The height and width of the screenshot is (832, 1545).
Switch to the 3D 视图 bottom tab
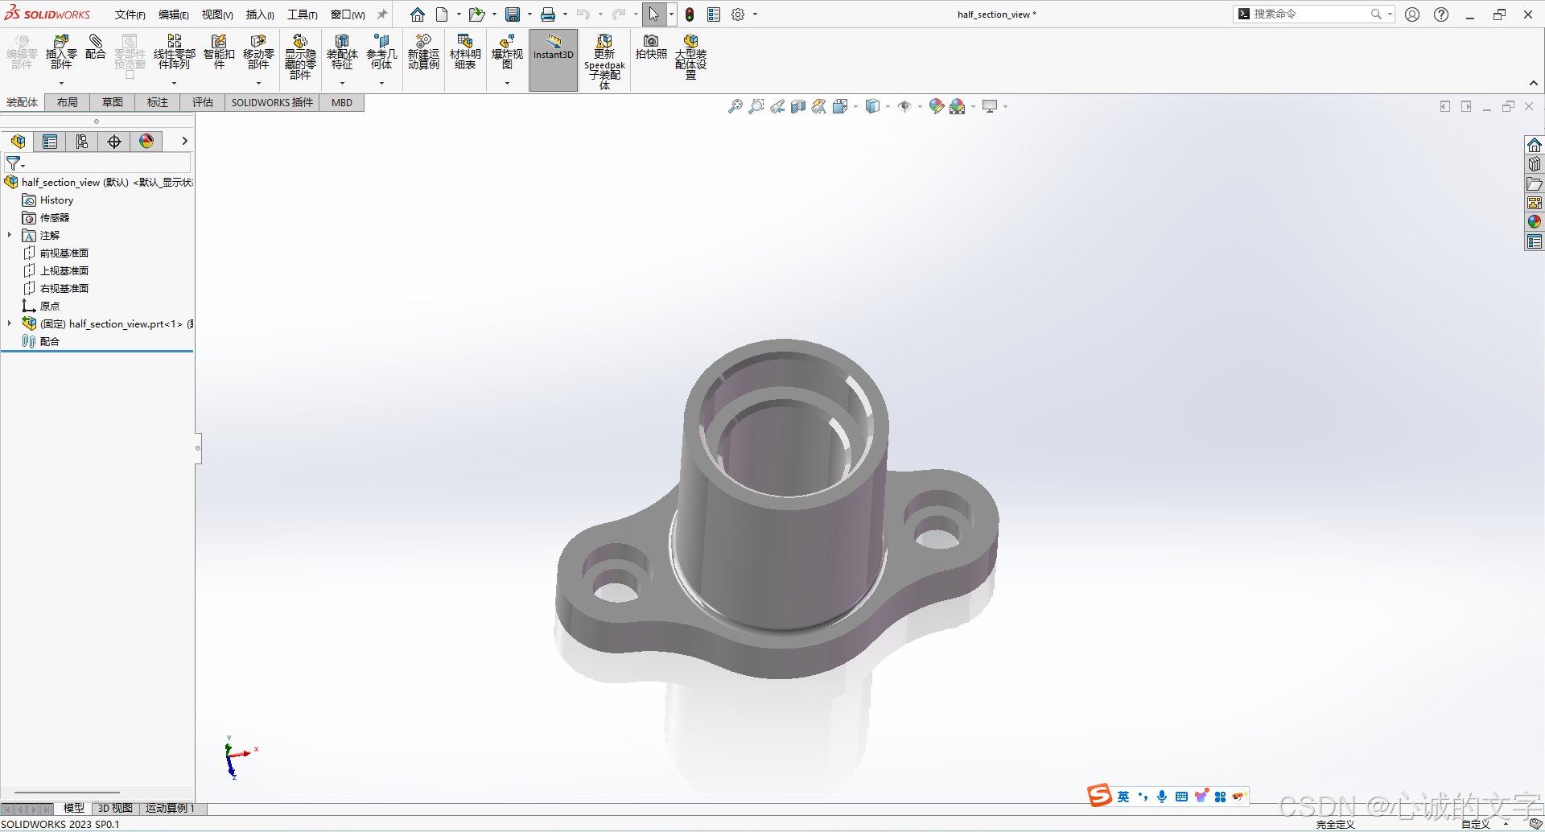point(115,808)
